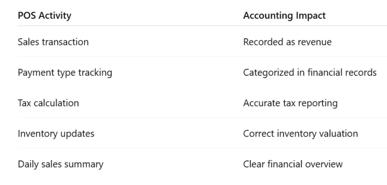The width and height of the screenshot is (387, 185).
Task: Select the Sales transaction cell
Action: (53, 42)
